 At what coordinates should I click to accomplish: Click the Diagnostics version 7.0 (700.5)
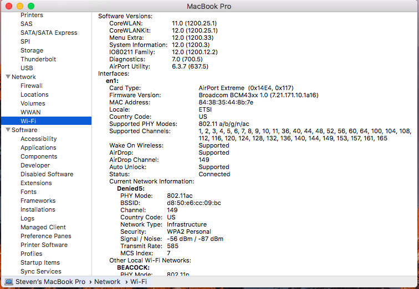[x=187, y=59]
